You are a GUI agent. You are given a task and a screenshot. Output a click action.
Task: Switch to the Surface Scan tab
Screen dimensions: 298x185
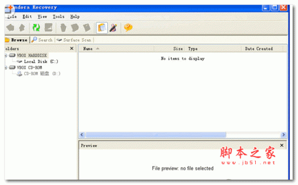74,40
